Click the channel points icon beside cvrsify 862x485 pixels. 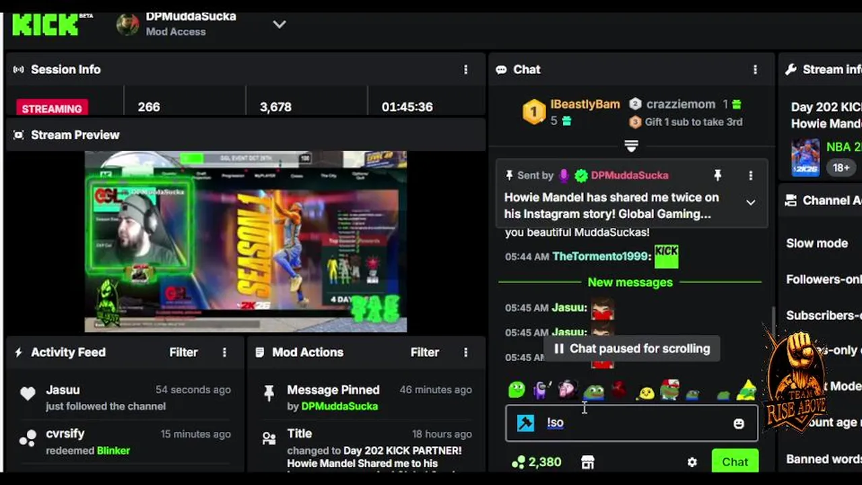click(28, 439)
